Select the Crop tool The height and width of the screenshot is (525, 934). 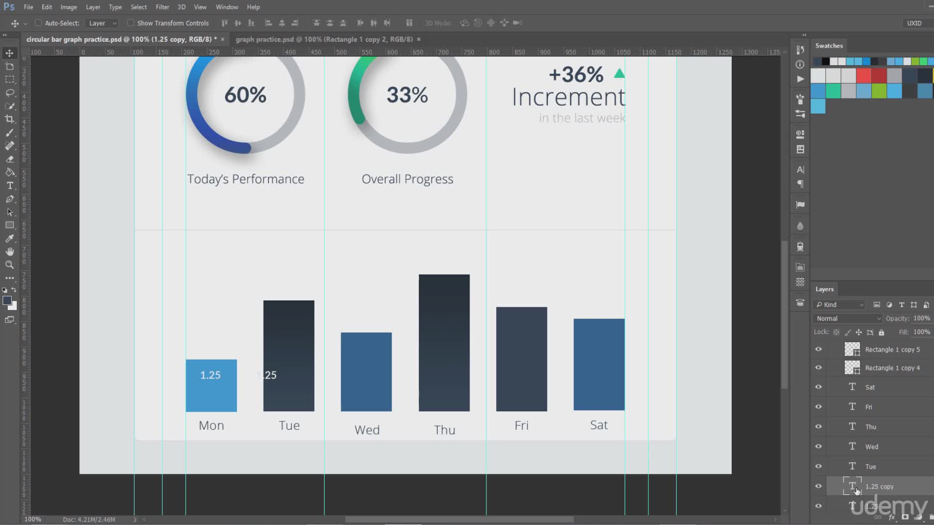point(9,119)
